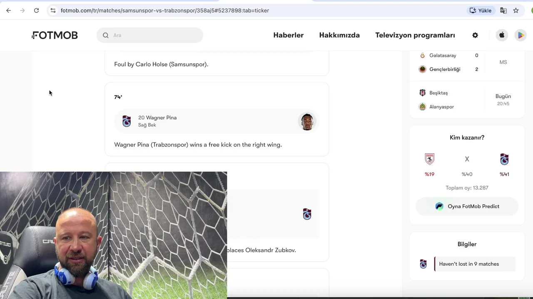Open the Apple App Store icon
This screenshot has width=533, height=299.
click(502, 35)
